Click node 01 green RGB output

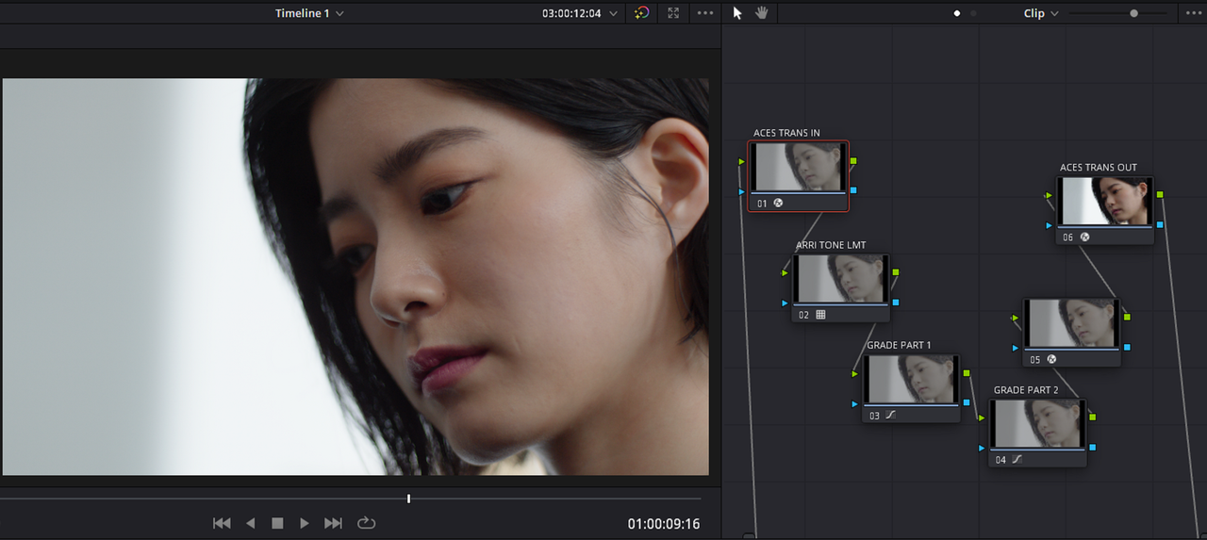pos(853,161)
